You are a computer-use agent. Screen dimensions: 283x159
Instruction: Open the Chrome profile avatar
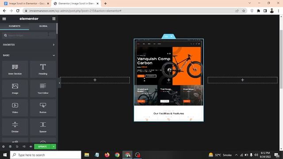coord(272,11)
